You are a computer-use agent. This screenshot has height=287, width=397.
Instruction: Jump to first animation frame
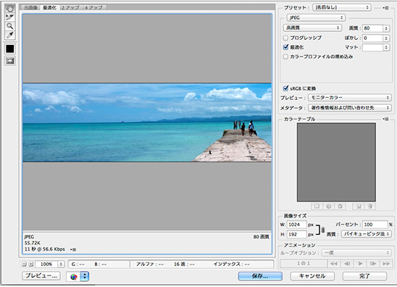pos(334,264)
